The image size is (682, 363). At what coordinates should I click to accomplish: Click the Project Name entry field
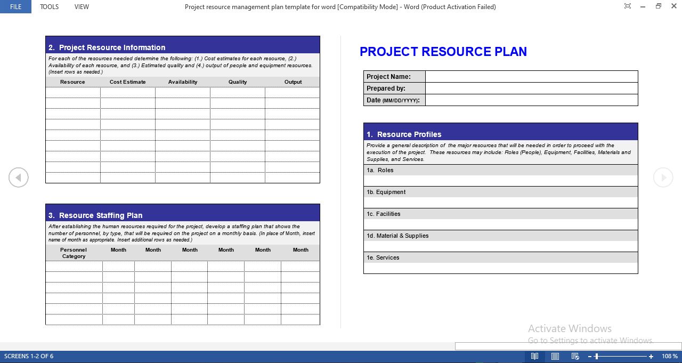click(x=531, y=76)
